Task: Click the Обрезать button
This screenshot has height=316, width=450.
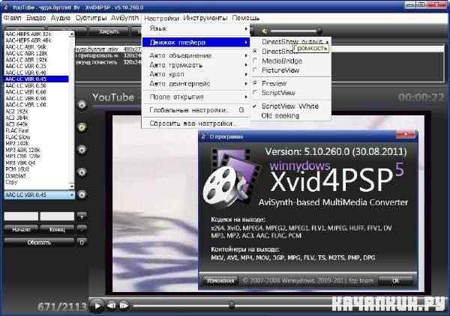Action: click(x=39, y=243)
